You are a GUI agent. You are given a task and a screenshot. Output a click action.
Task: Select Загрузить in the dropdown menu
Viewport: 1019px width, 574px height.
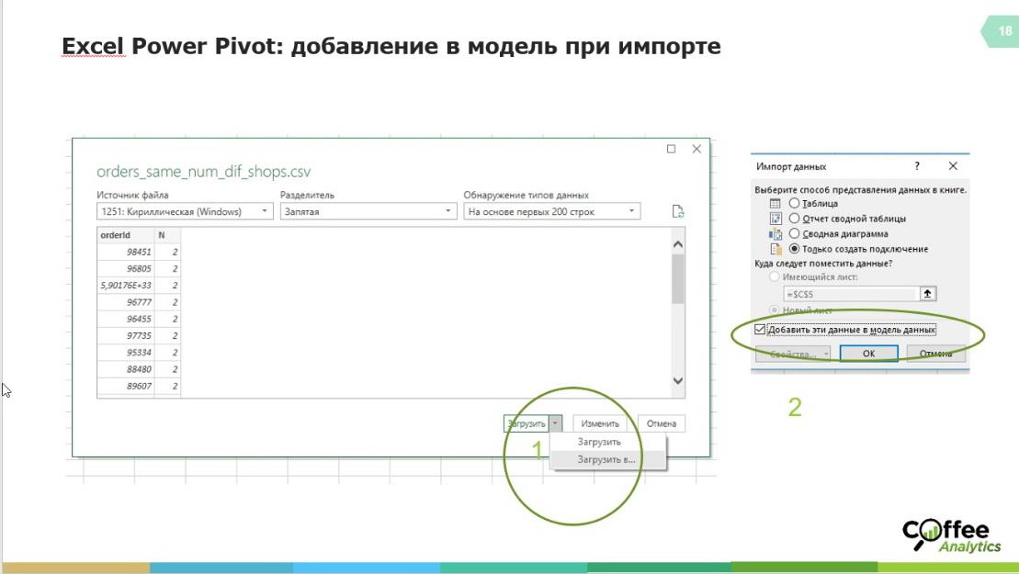599,442
